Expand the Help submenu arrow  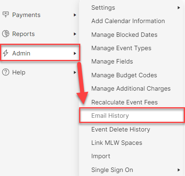(75, 72)
